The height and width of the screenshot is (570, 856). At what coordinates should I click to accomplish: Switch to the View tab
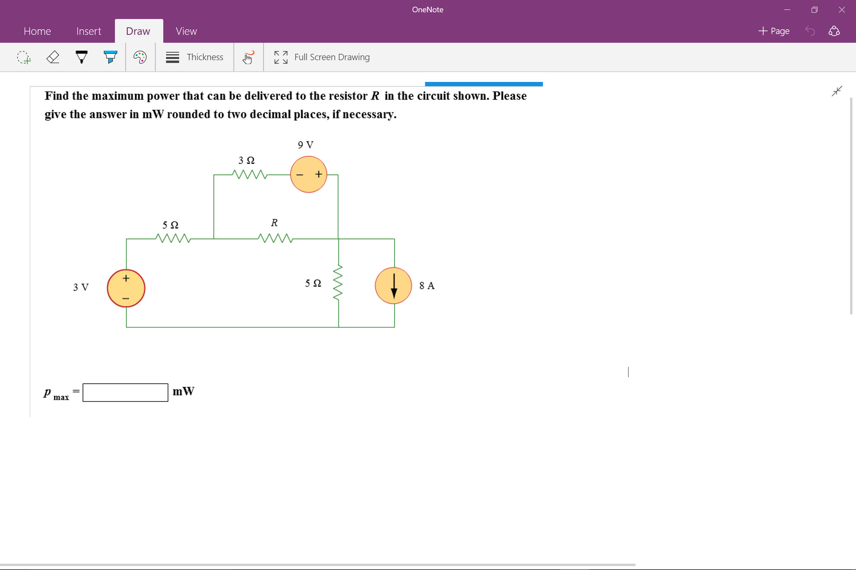(186, 31)
